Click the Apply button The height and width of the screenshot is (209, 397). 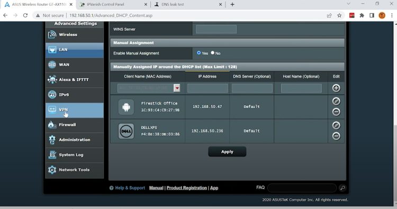pos(227,152)
